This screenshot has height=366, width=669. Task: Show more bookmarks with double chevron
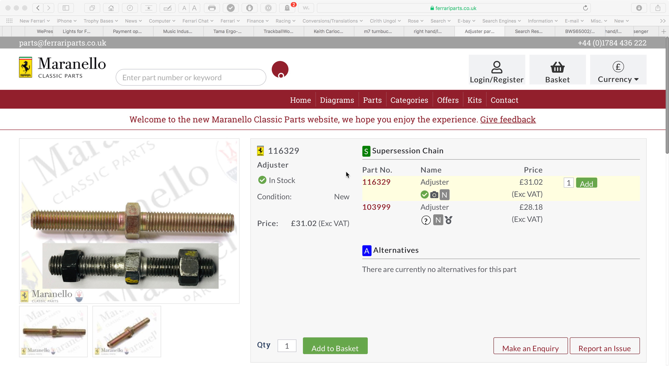click(663, 21)
